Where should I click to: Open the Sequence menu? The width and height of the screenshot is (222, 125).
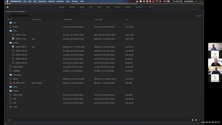42,1
